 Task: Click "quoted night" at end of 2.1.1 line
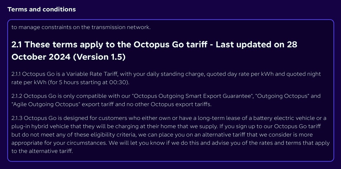point(303,74)
